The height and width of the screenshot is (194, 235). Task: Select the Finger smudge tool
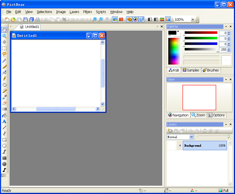4,85
